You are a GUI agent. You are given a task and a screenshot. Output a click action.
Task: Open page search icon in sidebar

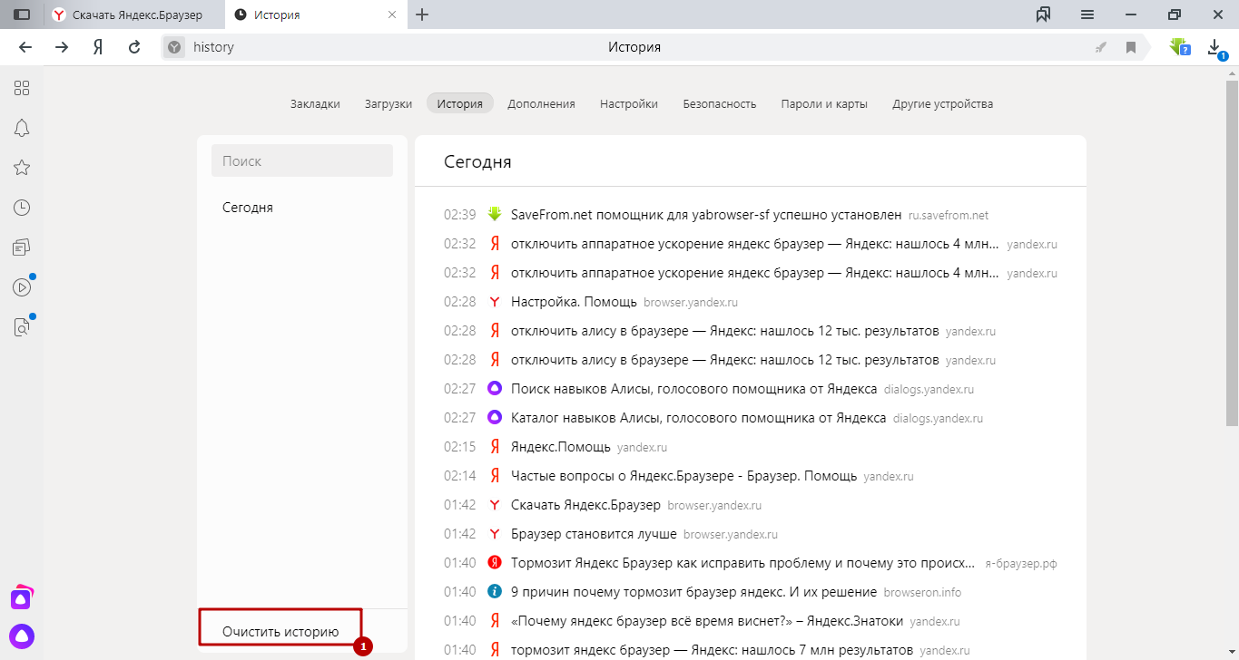tap(22, 327)
